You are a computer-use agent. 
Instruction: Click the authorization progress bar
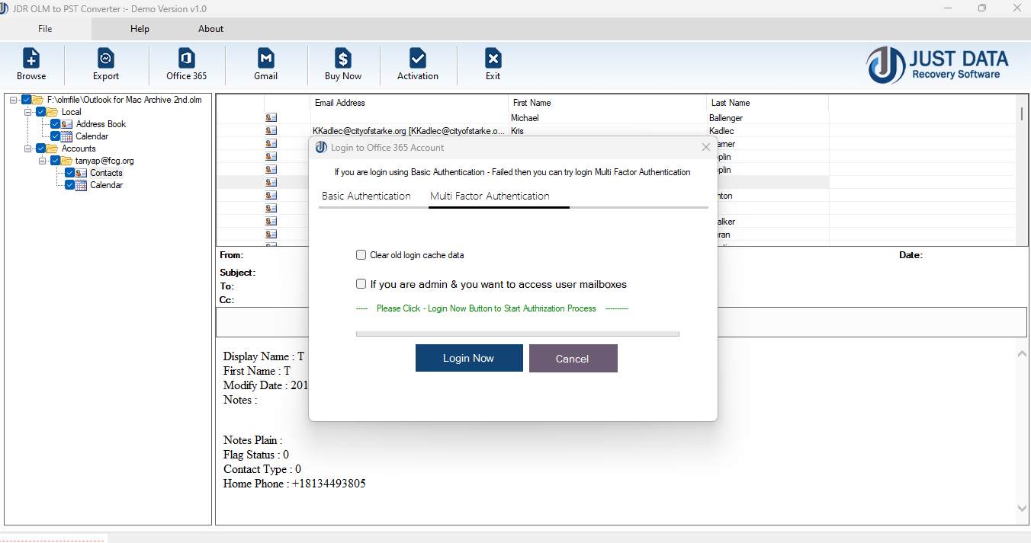tap(517, 333)
